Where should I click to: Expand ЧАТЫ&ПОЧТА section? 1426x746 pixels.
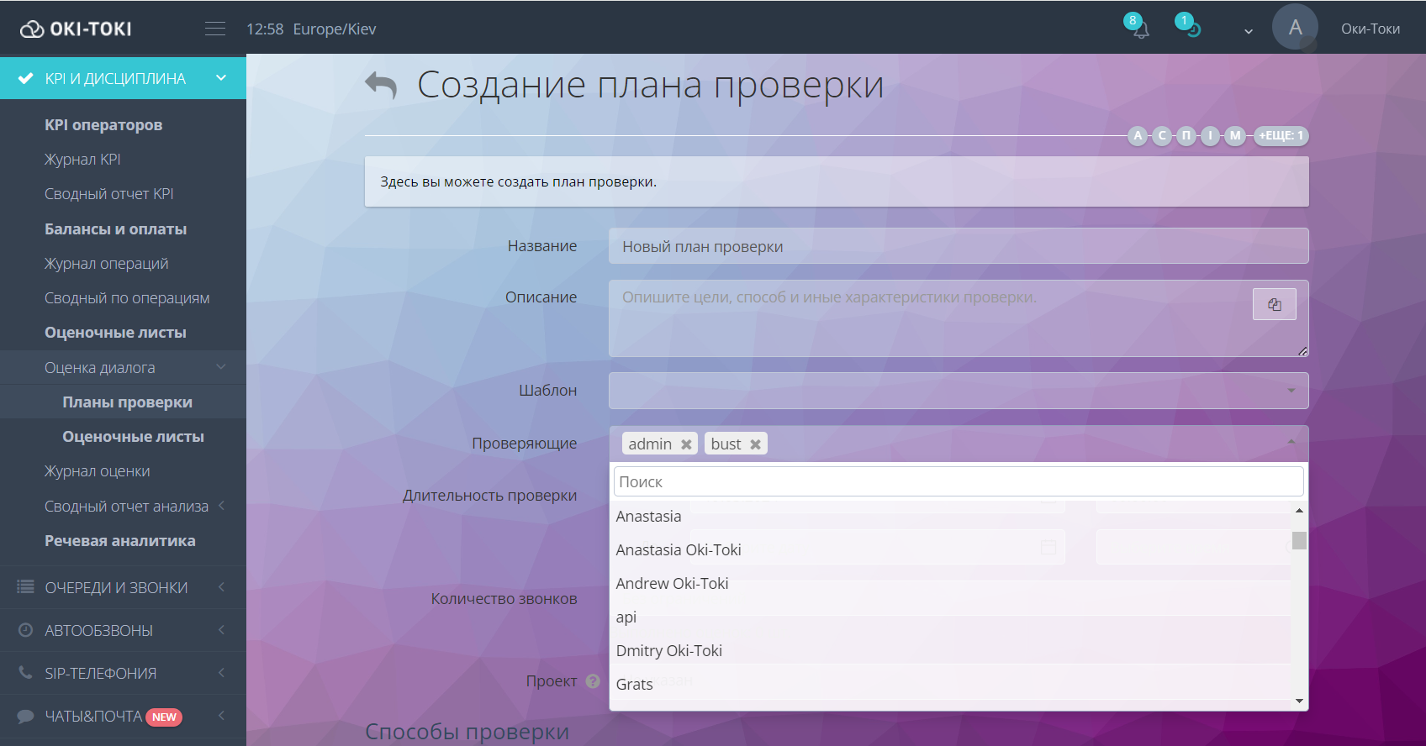coord(123,716)
